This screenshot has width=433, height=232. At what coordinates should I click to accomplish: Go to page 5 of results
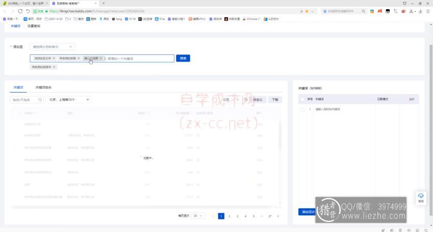pyautogui.click(x=254, y=216)
